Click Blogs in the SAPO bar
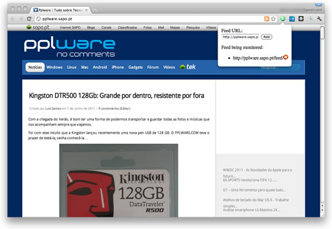This screenshot has height=229, width=332. pos(91,28)
